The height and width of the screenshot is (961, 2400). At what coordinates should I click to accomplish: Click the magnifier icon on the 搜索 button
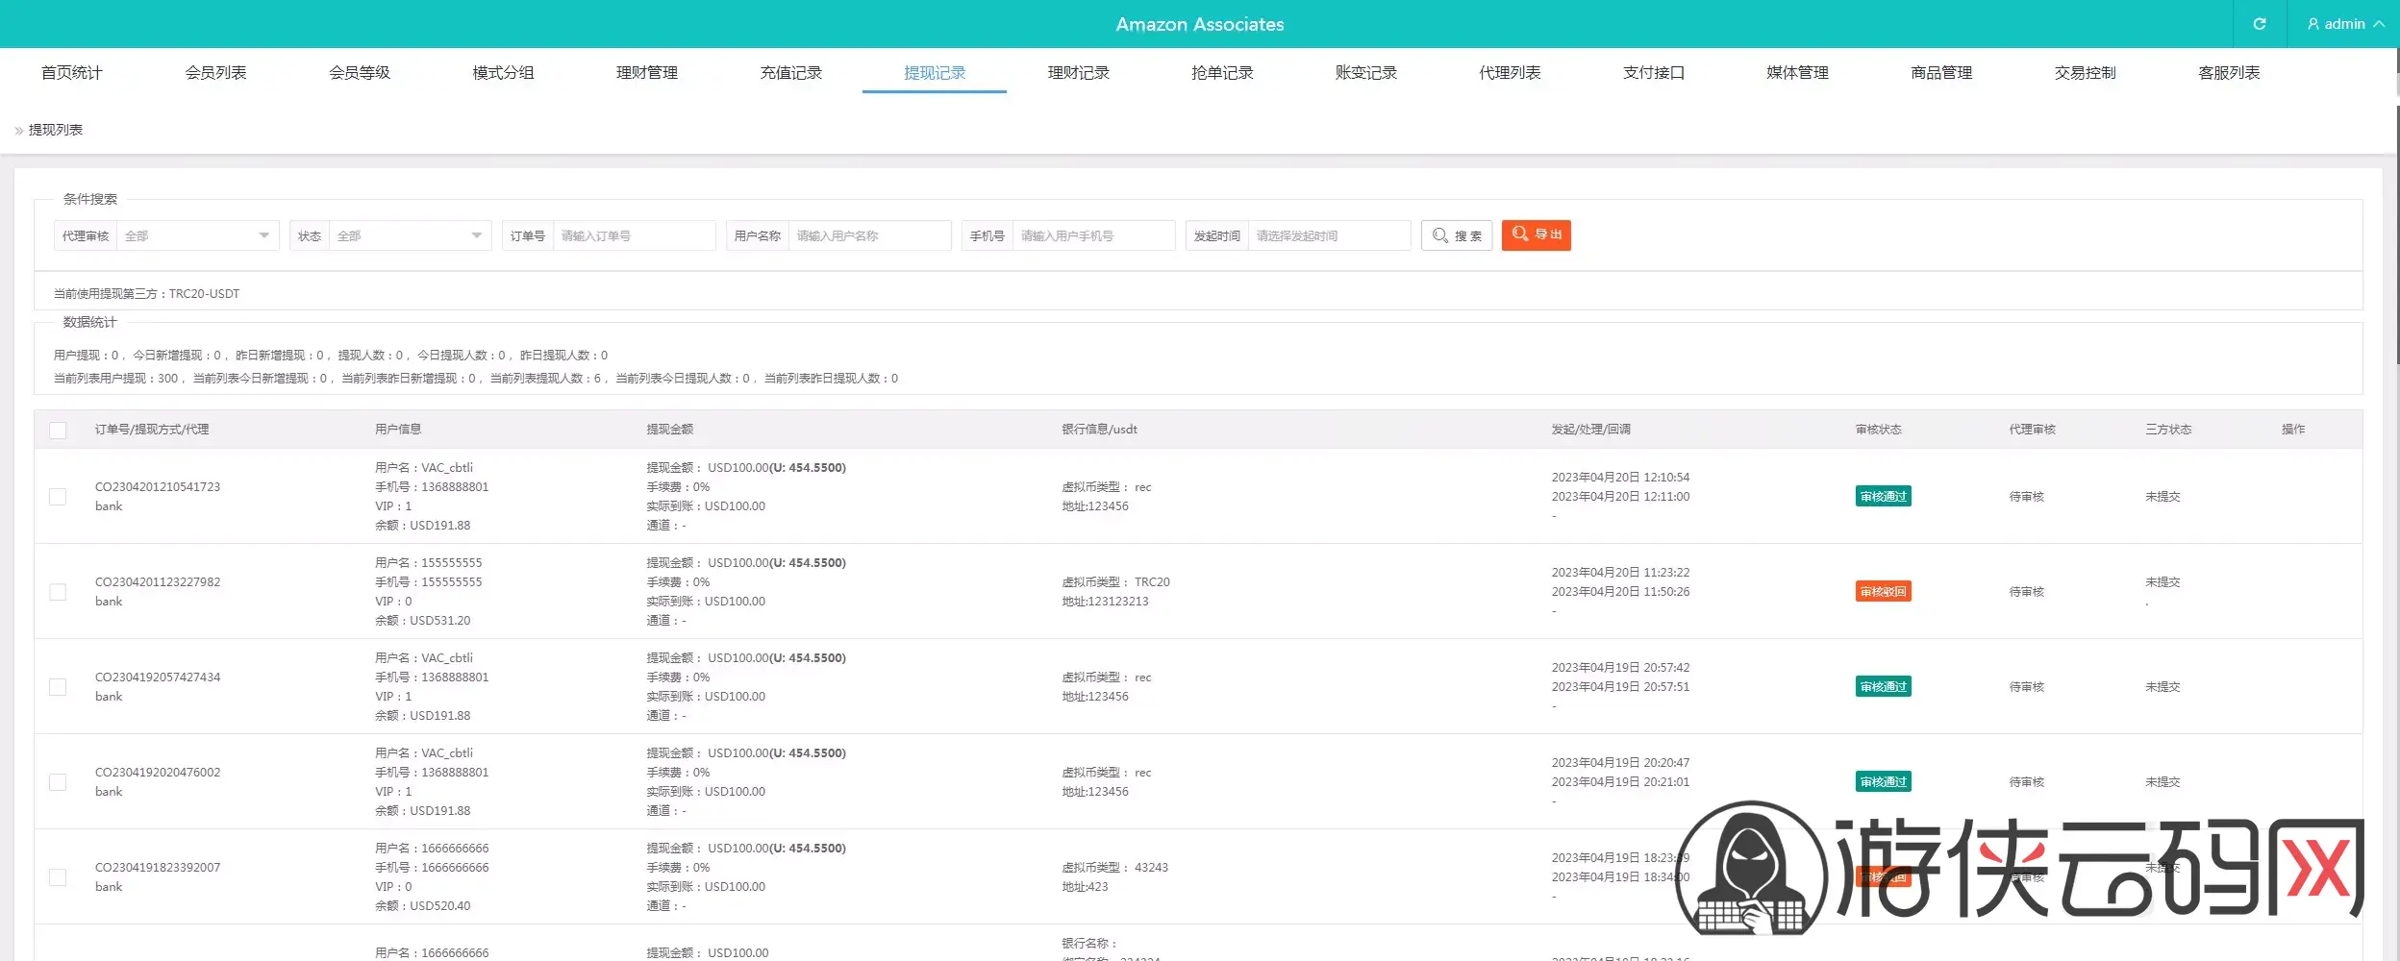(x=1439, y=235)
